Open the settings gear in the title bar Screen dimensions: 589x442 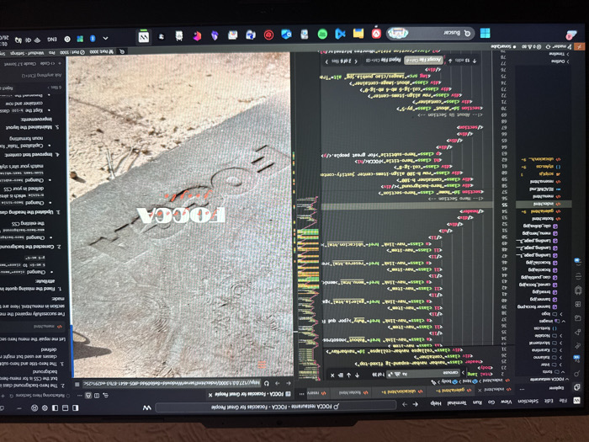pyautogui.click(x=45, y=407)
